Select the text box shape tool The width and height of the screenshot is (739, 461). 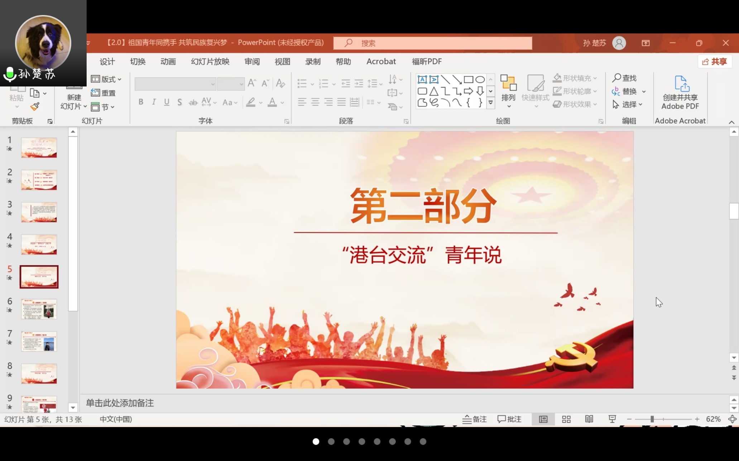click(422, 79)
